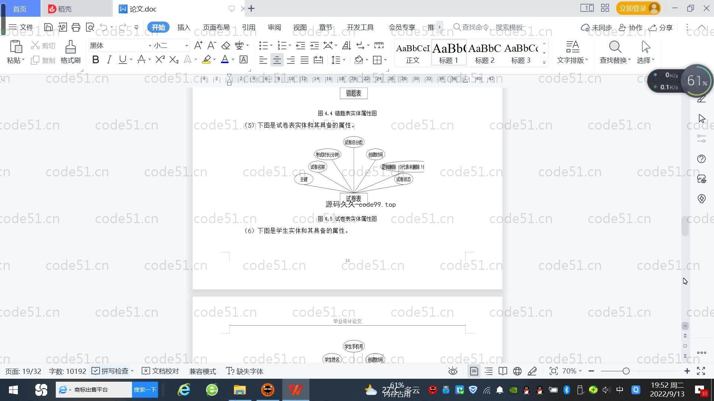Click 文档校对 in status bar

tap(161, 371)
